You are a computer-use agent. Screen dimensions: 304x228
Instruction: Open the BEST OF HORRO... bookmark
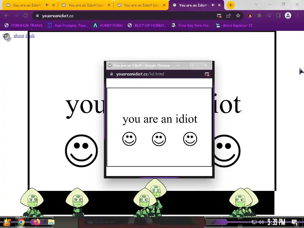coord(147,26)
